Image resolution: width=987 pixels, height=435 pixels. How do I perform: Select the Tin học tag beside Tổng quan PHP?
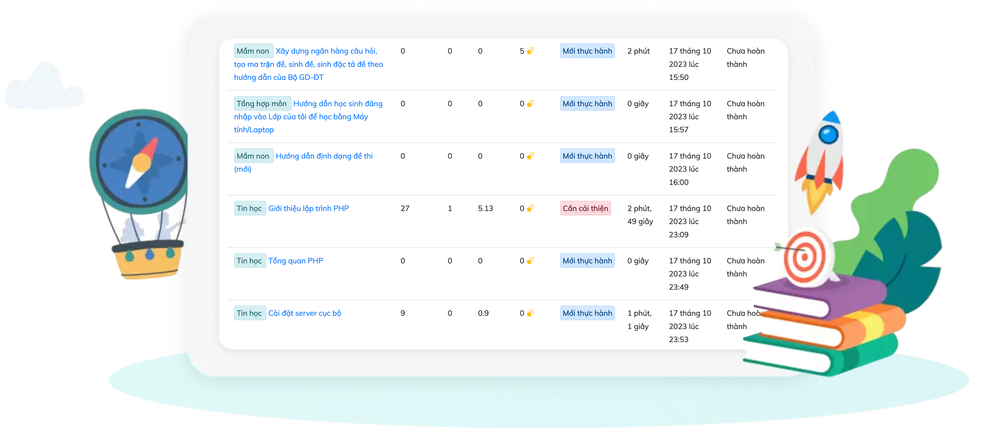[x=249, y=261]
